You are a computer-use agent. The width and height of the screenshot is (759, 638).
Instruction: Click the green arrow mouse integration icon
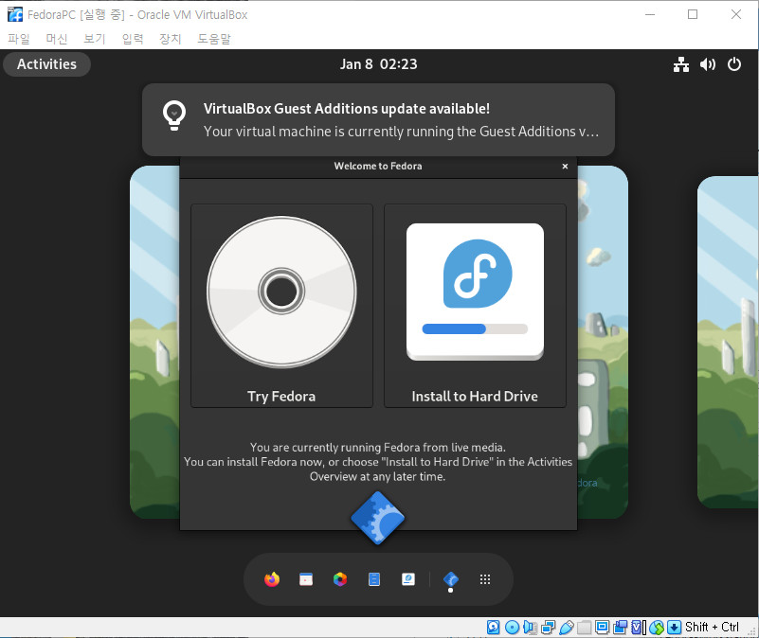(657, 628)
